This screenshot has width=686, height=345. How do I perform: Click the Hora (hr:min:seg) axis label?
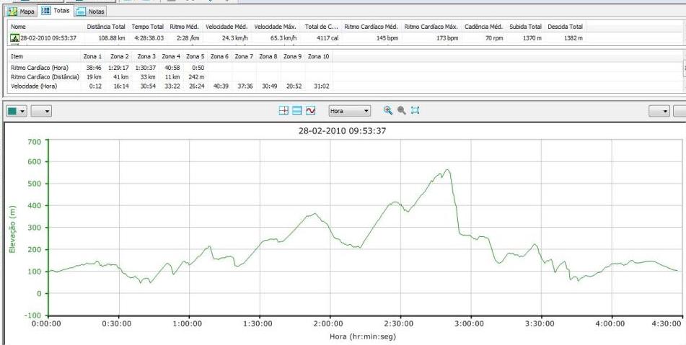click(x=363, y=336)
